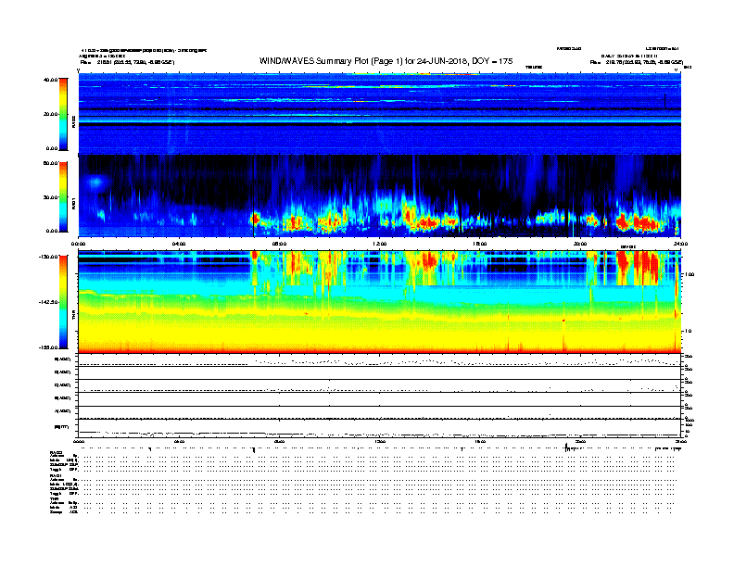
Task: Click 04:00 label on the lowest time axis
Action: point(179,441)
